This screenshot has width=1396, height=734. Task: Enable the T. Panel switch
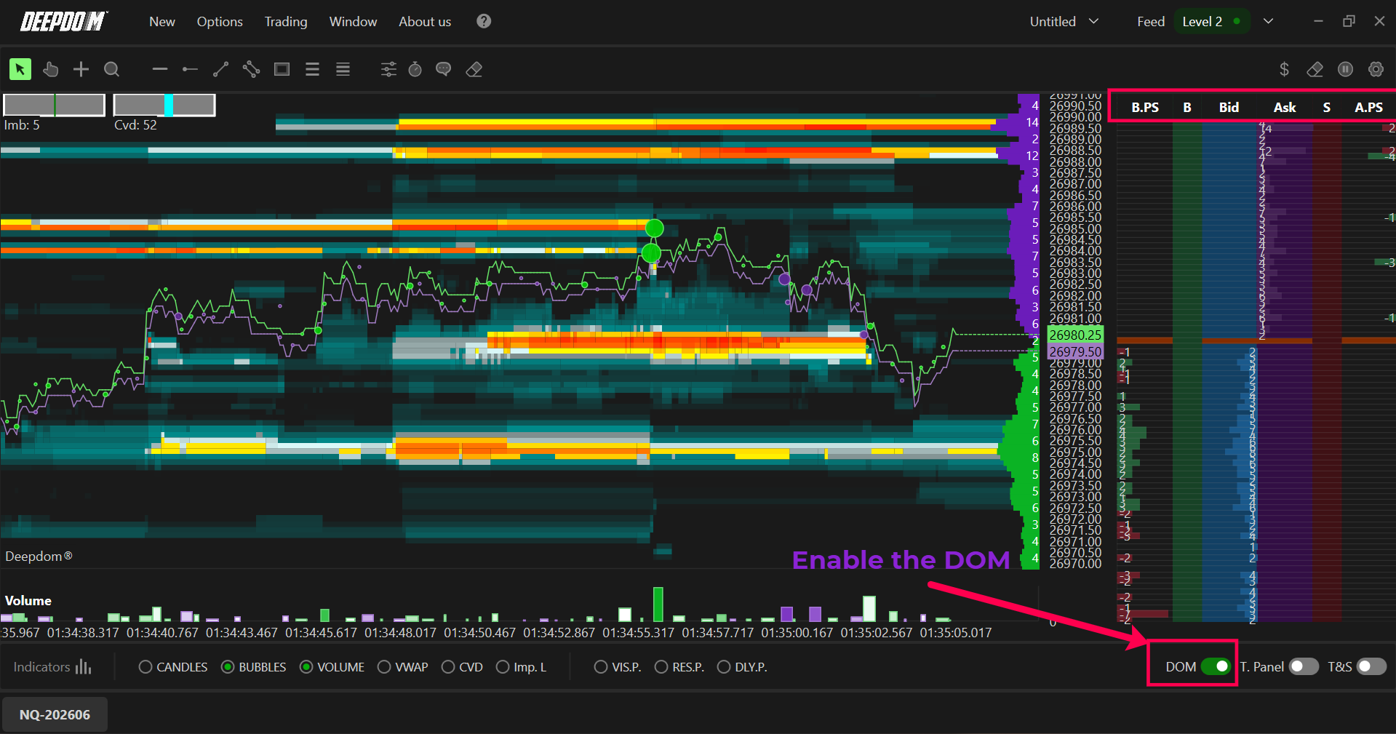tap(1304, 666)
